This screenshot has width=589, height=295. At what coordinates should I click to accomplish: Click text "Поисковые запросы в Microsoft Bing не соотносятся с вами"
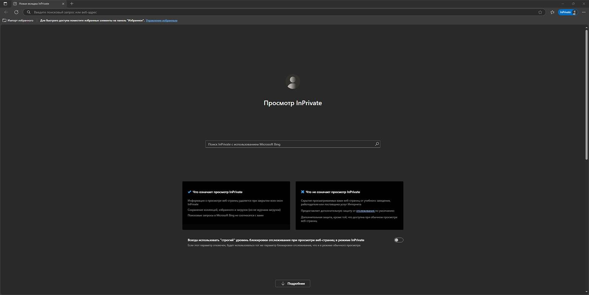click(x=225, y=215)
